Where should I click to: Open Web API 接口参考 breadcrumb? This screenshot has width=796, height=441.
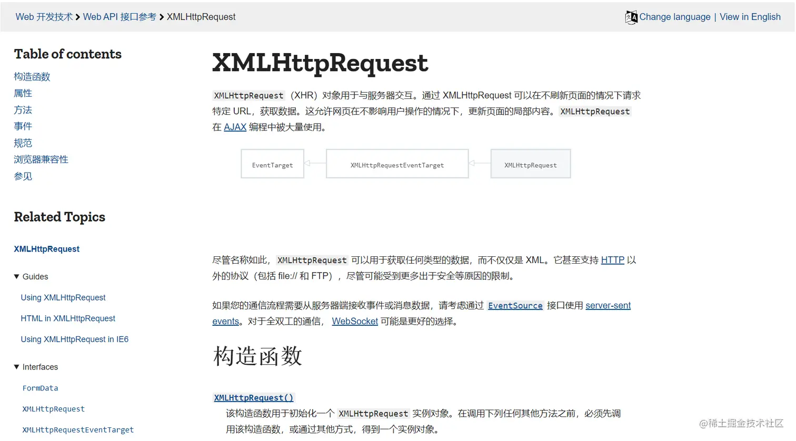coord(120,17)
